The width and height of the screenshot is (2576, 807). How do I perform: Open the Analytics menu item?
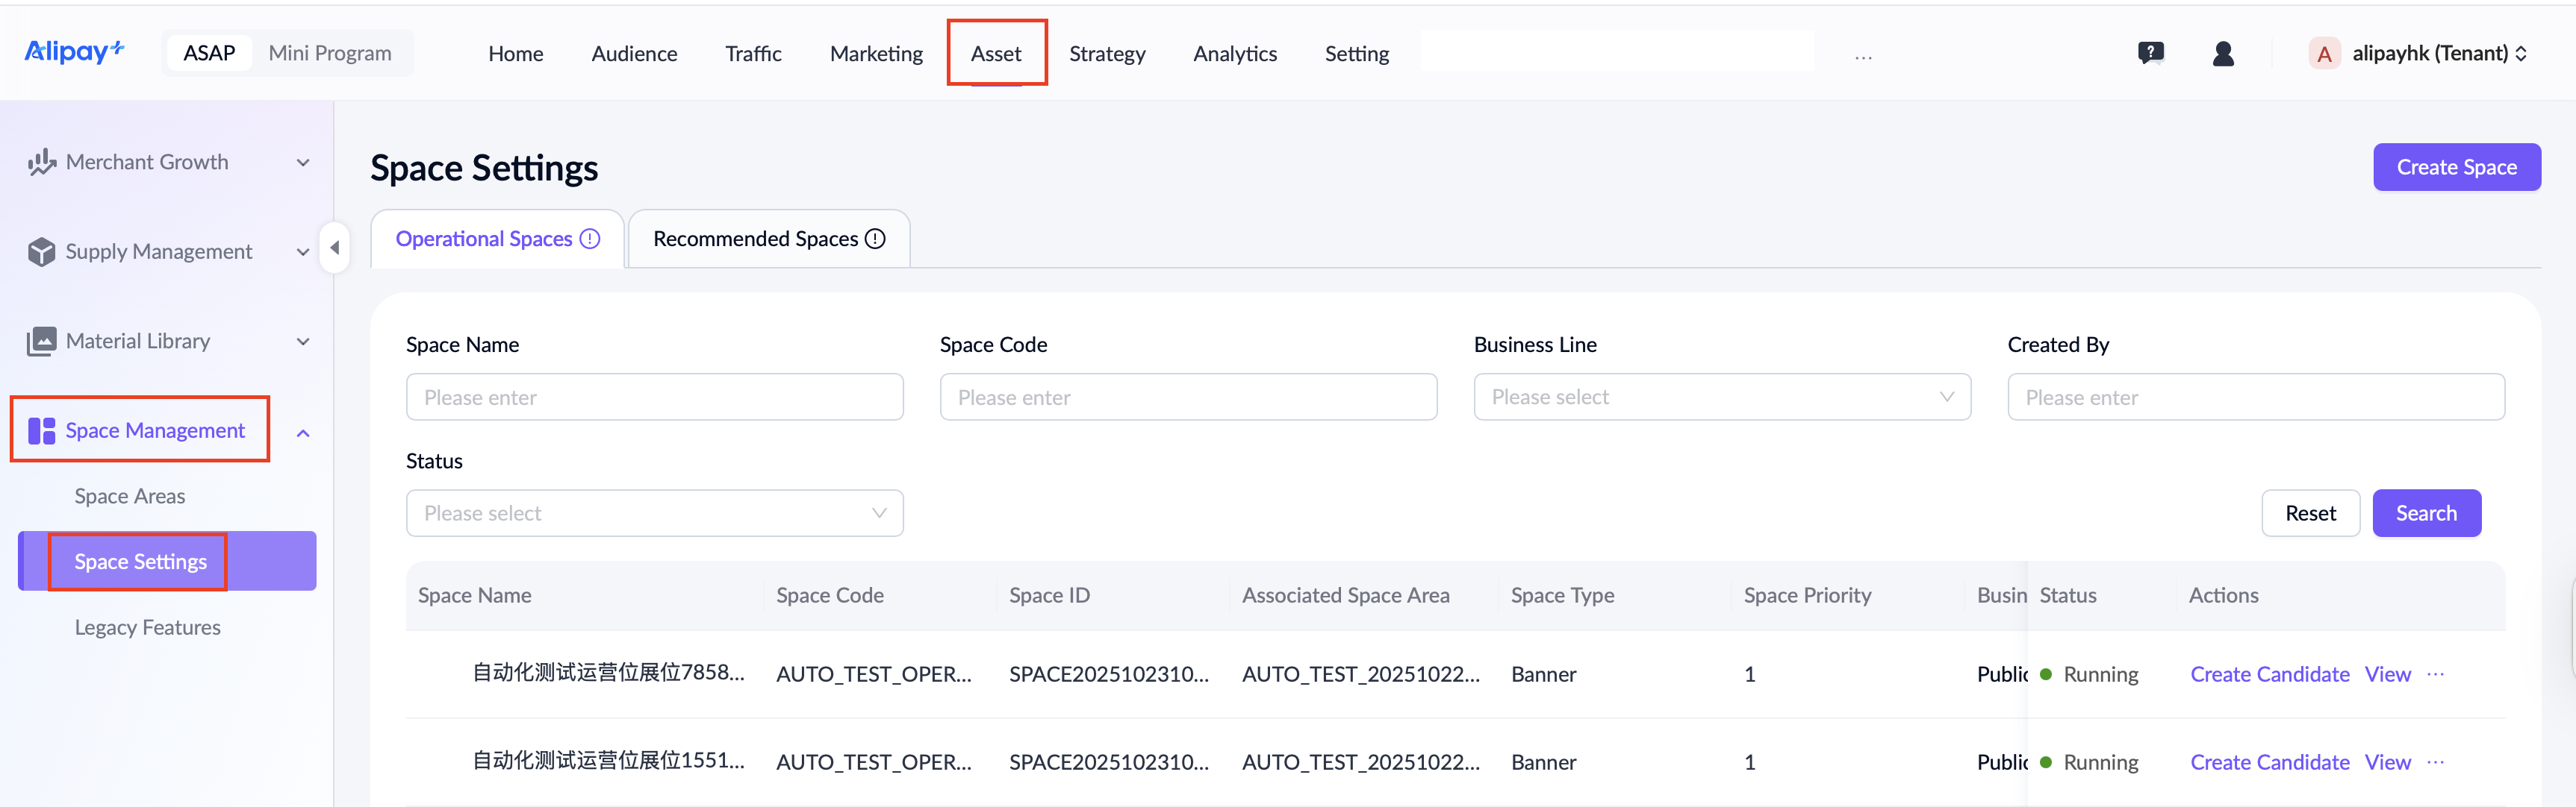pyautogui.click(x=1234, y=54)
